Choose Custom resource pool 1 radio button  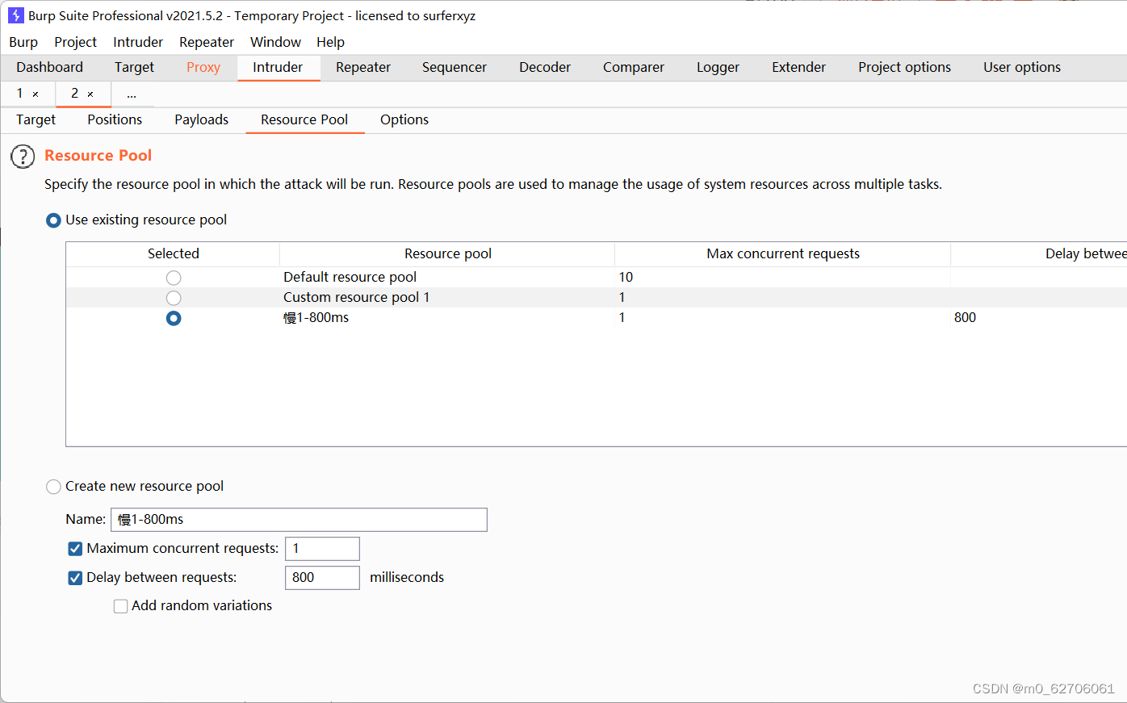tap(174, 298)
